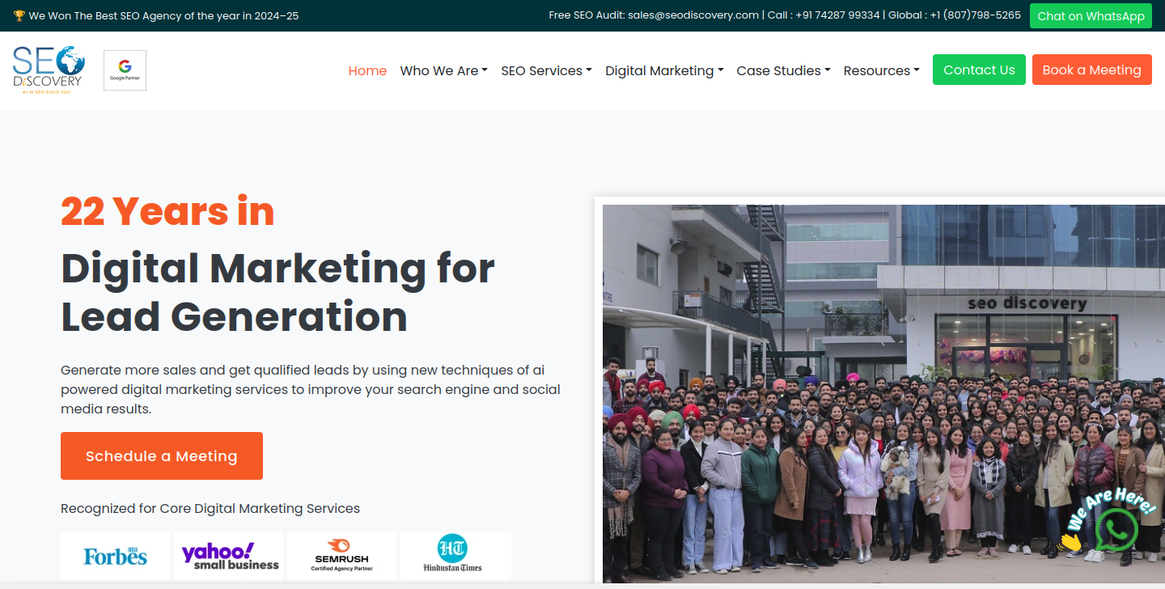Go to the Home menu item
The height and width of the screenshot is (589, 1165).
tap(367, 70)
